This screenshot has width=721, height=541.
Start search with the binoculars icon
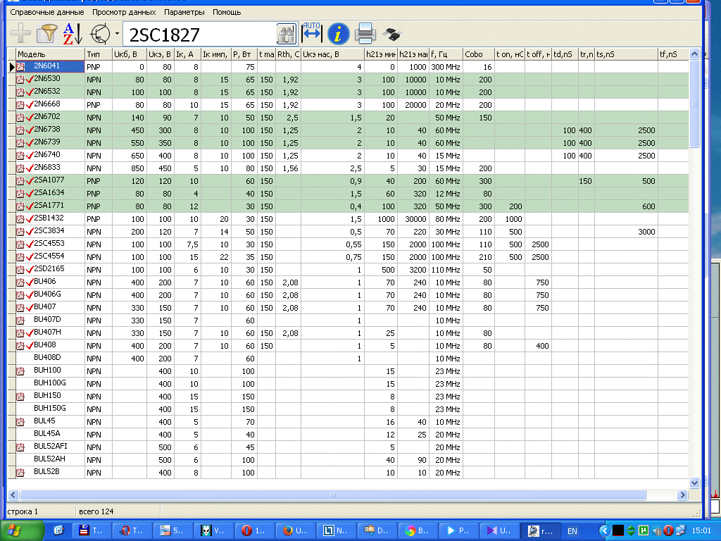click(x=286, y=34)
